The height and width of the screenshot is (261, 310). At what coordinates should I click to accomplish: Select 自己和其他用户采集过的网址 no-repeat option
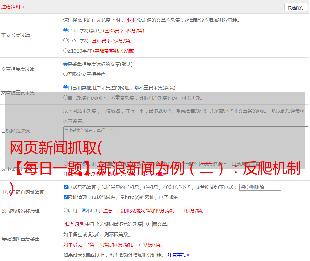[66, 87]
